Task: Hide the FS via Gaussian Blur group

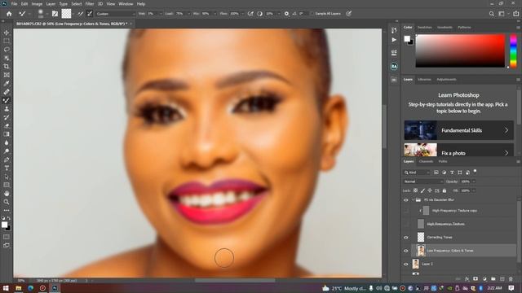Action: pyautogui.click(x=406, y=200)
